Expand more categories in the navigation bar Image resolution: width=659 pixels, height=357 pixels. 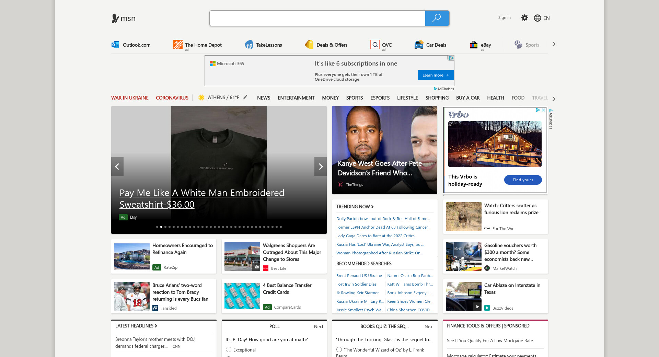[x=554, y=99]
